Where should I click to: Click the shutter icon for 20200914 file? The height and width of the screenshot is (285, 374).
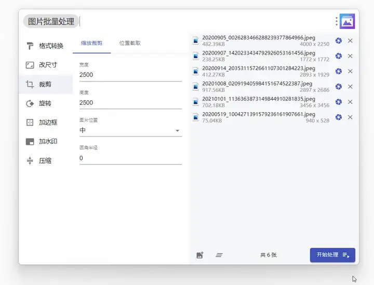[339, 71]
